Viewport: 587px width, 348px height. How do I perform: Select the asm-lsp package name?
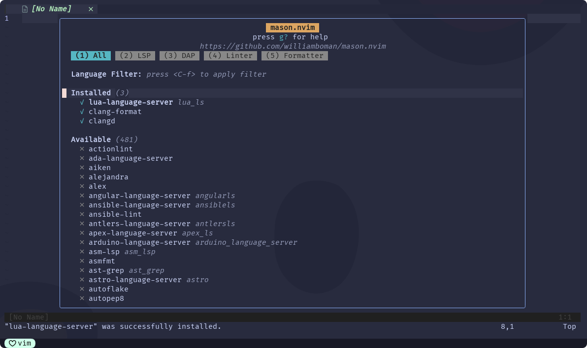tap(104, 252)
